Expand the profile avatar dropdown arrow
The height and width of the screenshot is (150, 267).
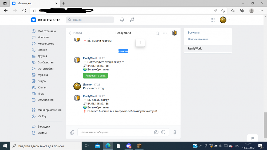tap(229, 20)
